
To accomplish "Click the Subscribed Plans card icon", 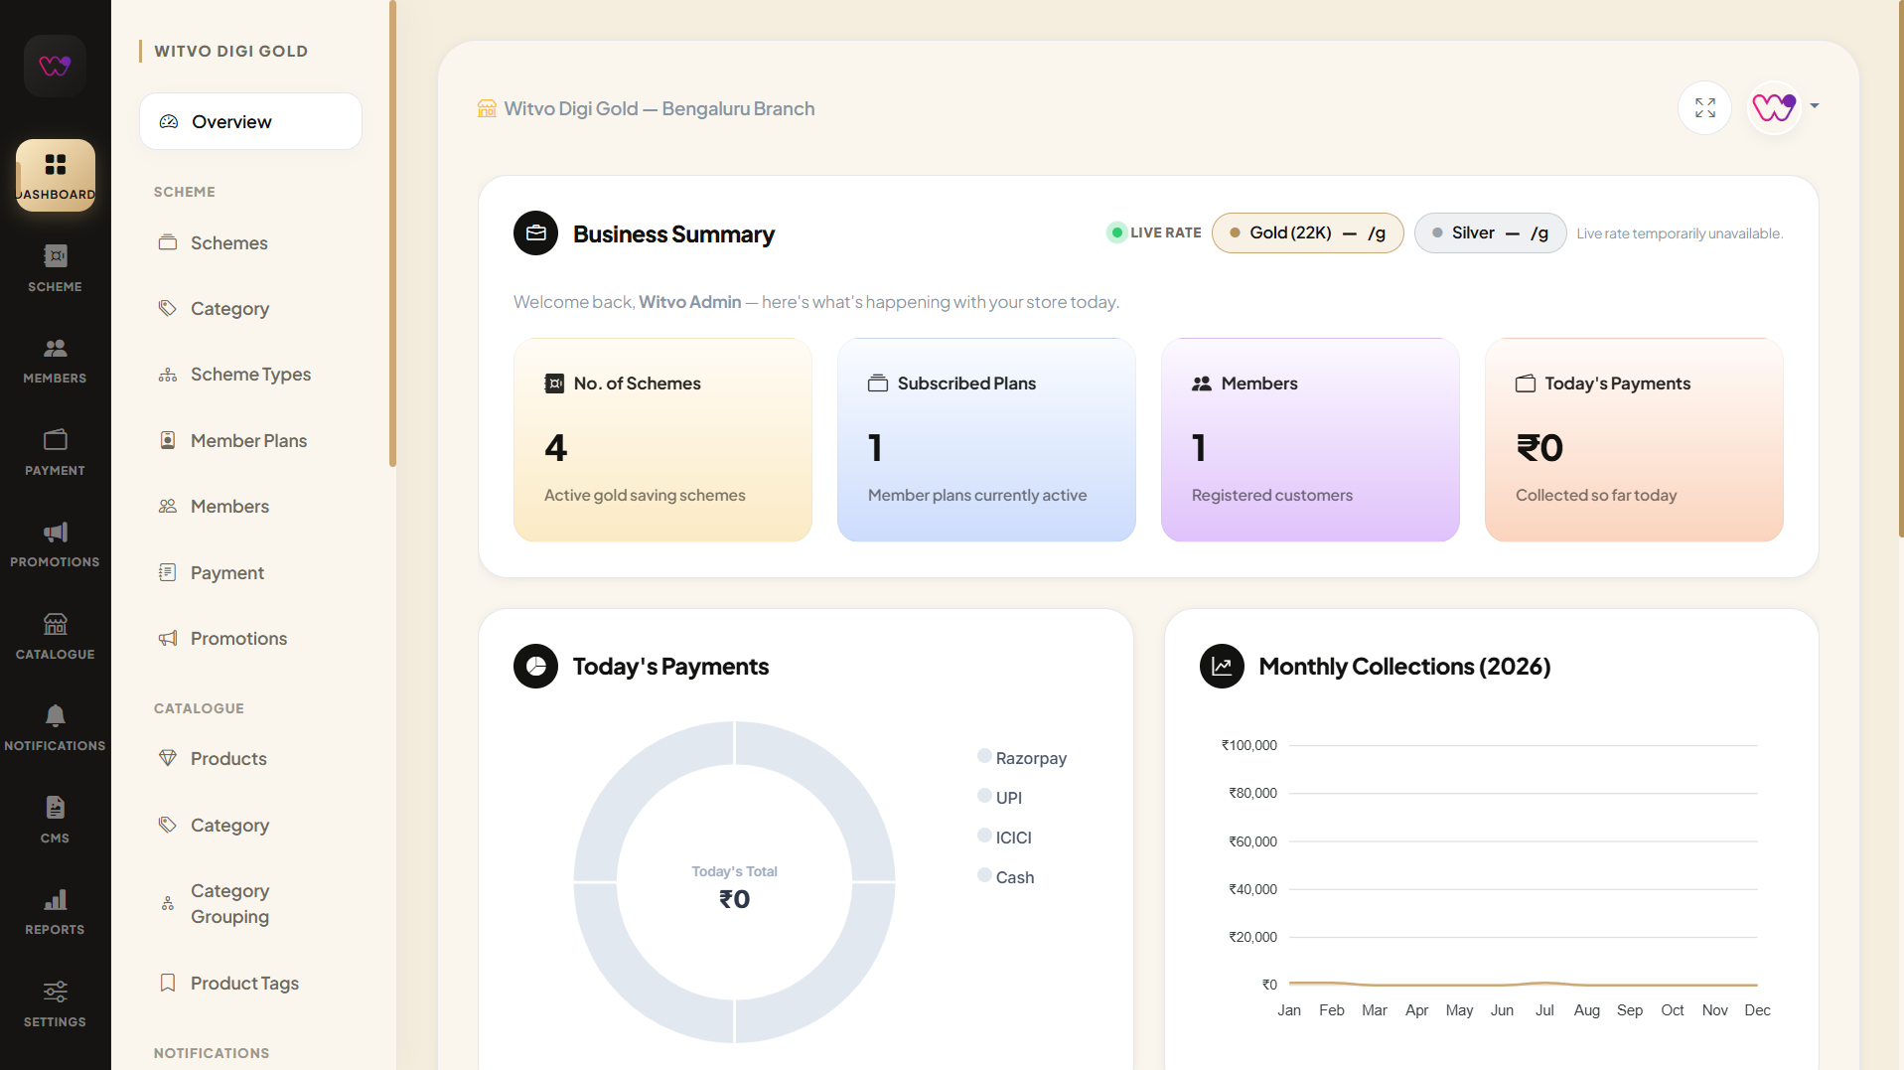I will click(x=878, y=383).
